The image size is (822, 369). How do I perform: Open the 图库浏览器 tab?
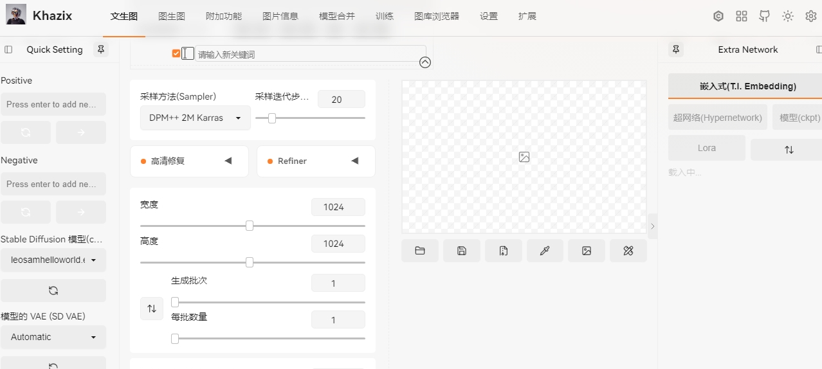[x=437, y=16]
